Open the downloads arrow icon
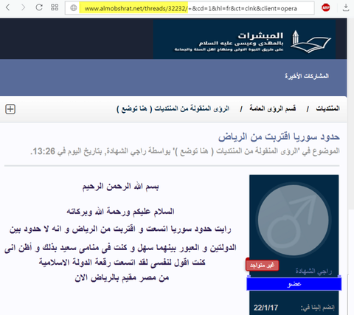Viewport: 354px width, 315px height. [x=346, y=7]
